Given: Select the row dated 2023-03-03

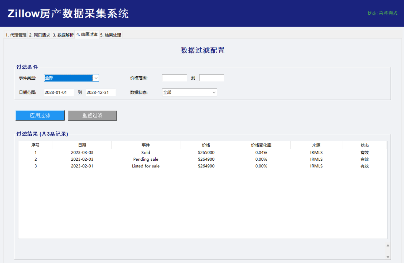Looking at the screenshot, I should 202,153.
